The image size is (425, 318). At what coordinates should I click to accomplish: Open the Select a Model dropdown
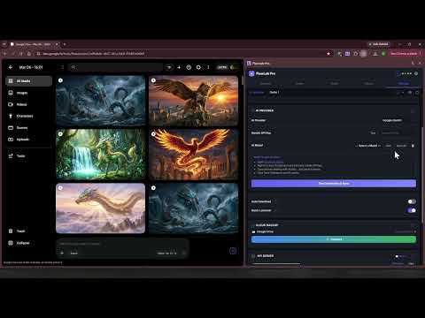click(x=368, y=146)
